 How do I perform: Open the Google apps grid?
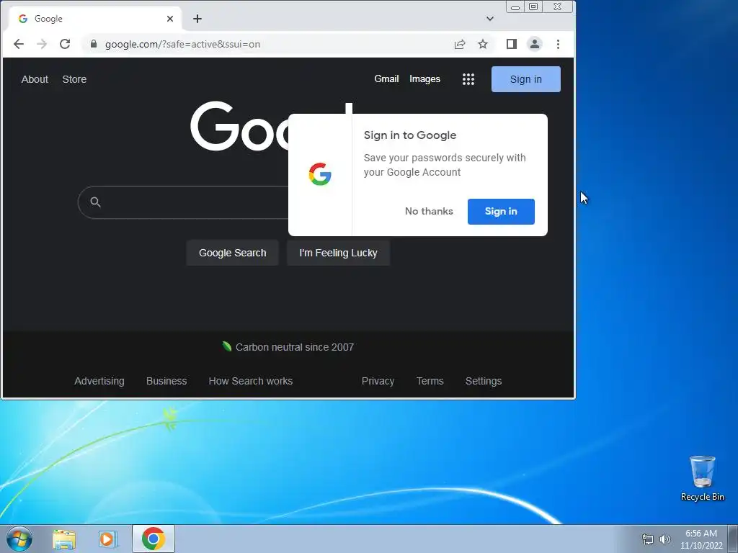coord(468,79)
